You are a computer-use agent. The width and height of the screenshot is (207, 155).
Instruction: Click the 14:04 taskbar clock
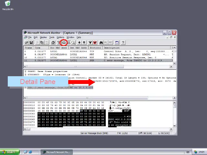202,152
